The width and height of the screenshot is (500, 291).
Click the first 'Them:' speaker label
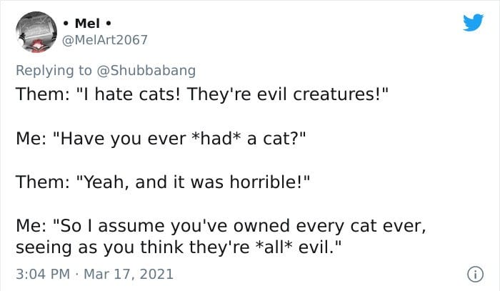43,94
